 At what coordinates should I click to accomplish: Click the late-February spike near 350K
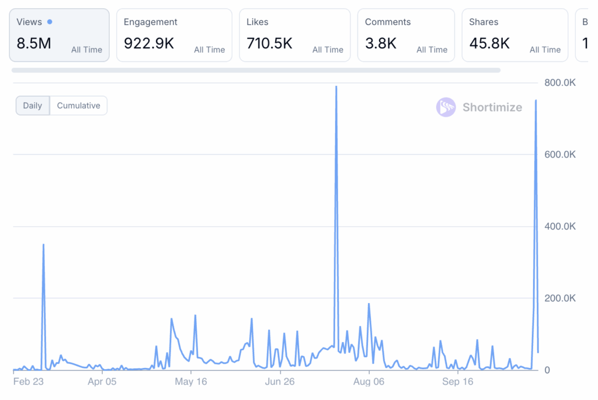44,245
